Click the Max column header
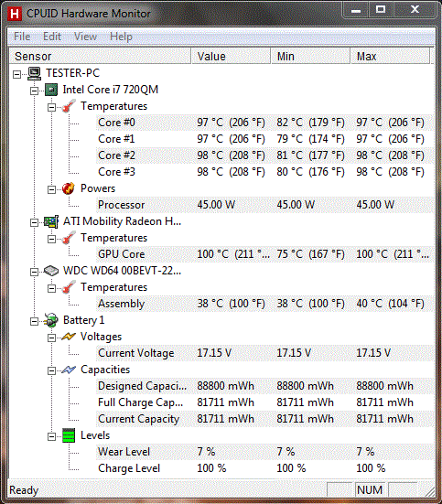 390,56
